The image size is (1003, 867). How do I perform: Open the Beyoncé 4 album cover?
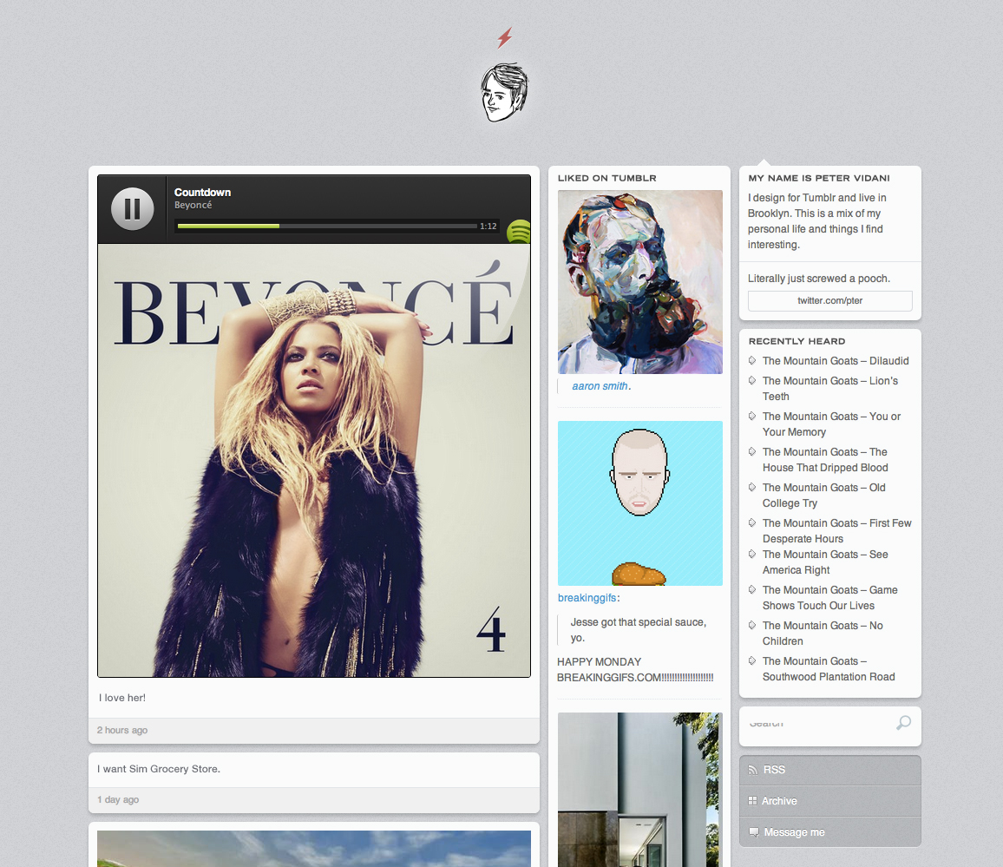(314, 460)
